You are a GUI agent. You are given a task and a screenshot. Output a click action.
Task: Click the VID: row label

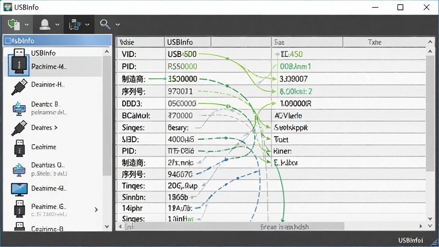(129, 54)
